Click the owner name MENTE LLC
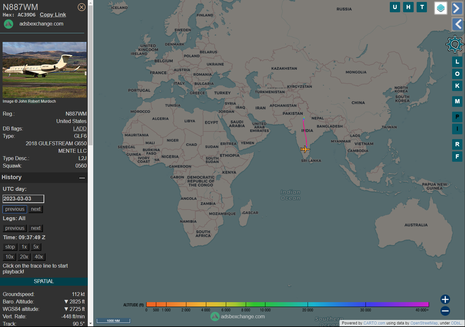 [x=72, y=151]
